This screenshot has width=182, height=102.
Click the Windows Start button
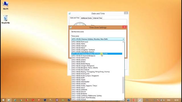(3, 100)
